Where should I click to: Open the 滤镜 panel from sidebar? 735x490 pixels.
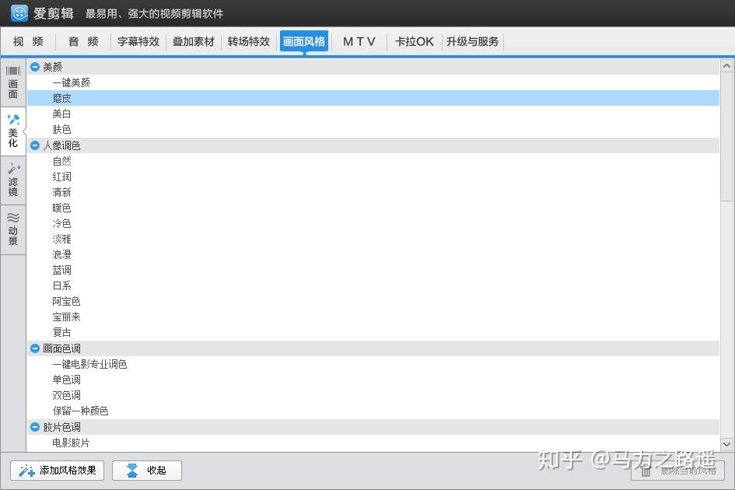coord(12,180)
